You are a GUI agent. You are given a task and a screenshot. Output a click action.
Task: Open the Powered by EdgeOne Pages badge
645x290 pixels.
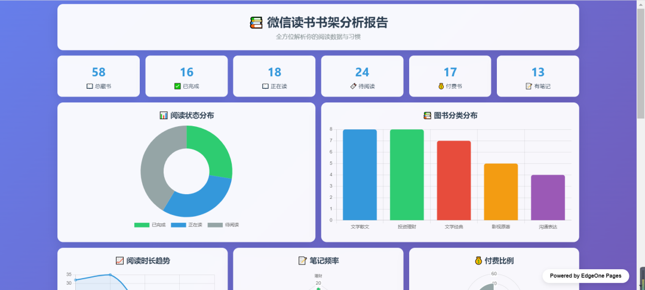pyautogui.click(x=585, y=276)
